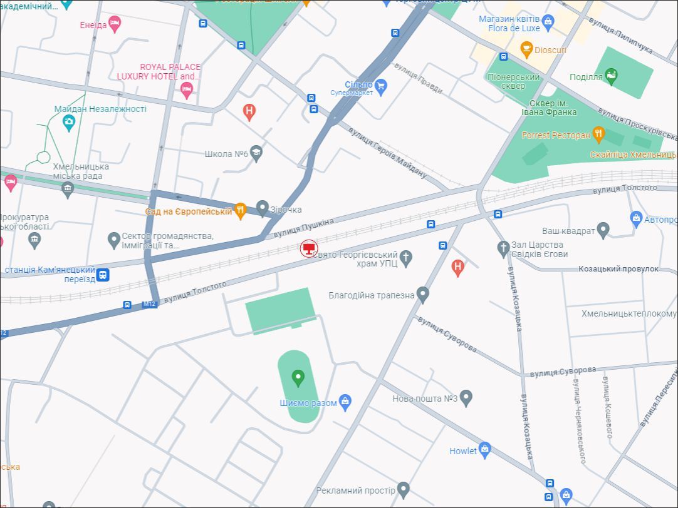
Task: Click the Нова пошта №3 pin
Action: click(x=466, y=397)
